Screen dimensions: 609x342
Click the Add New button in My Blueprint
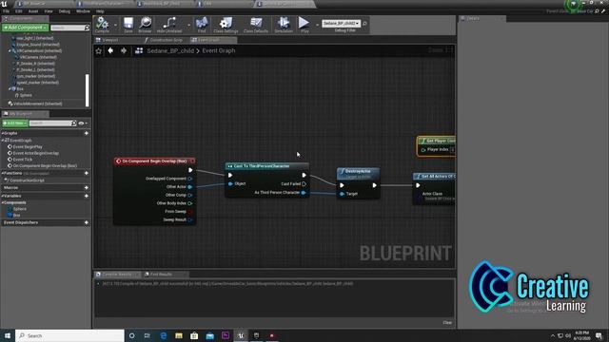pos(15,123)
